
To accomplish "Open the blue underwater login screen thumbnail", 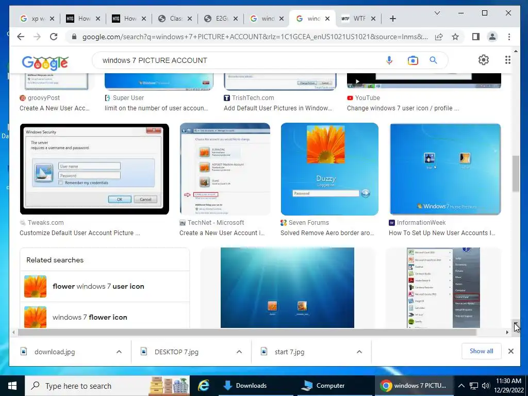I will (x=287, y=288).
